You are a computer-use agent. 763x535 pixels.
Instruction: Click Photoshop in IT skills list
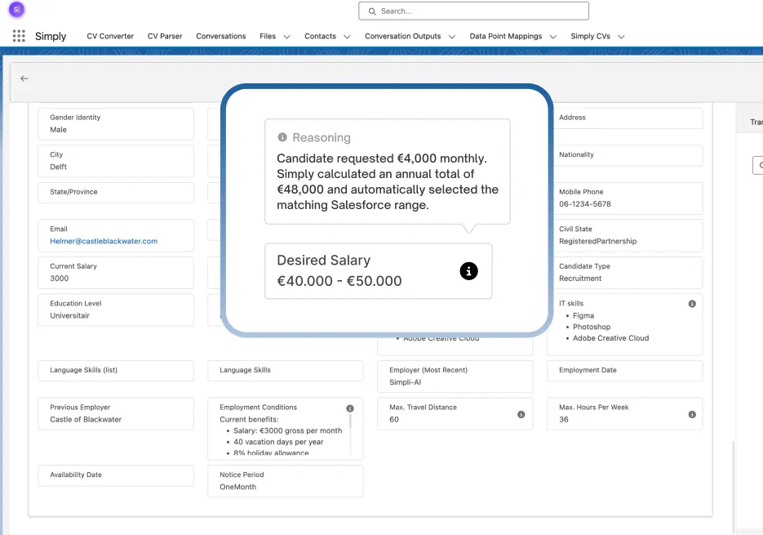(592, 327)
